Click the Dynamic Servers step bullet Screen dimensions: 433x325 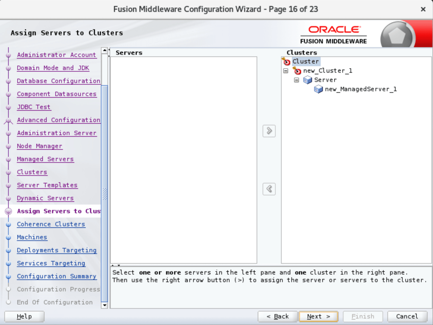click(x=8, y=199)
